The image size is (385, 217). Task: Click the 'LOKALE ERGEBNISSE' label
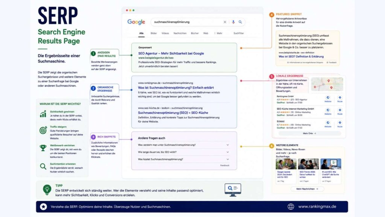click(290, 76)
